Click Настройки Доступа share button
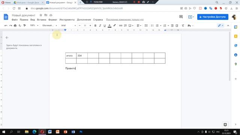This screenshot has height=135, width=240. [213, 17]
